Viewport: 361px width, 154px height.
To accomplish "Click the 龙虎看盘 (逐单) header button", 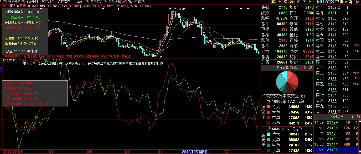I will (x=287, y=68).
